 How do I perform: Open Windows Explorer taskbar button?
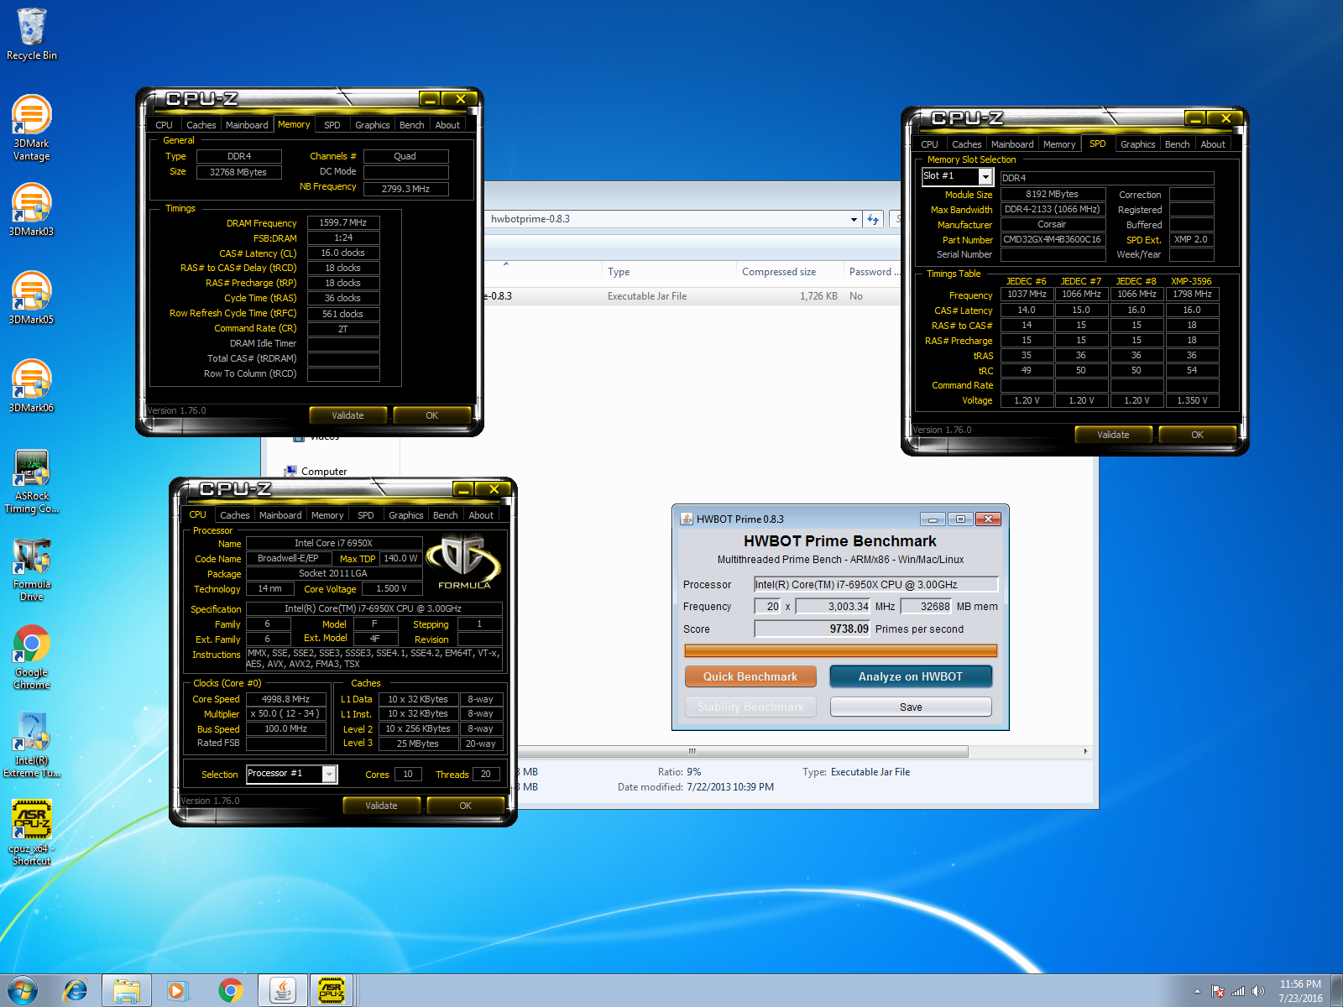pos(127,990)
